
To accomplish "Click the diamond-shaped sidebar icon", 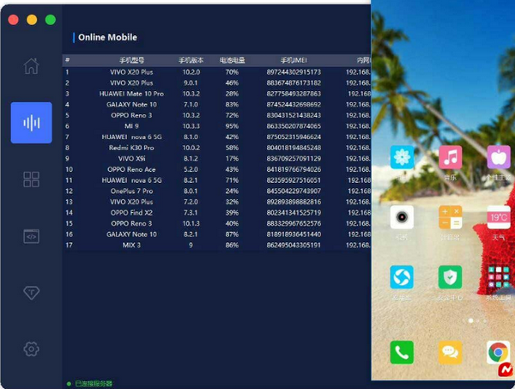I will pyautogui.click(x=31, y=293).
